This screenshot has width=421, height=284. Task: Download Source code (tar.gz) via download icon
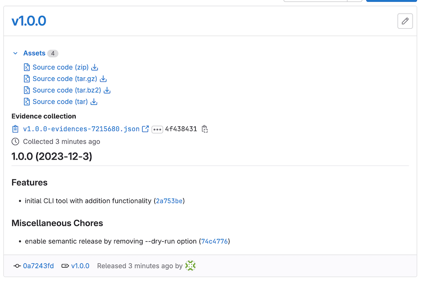coord(104,78)
